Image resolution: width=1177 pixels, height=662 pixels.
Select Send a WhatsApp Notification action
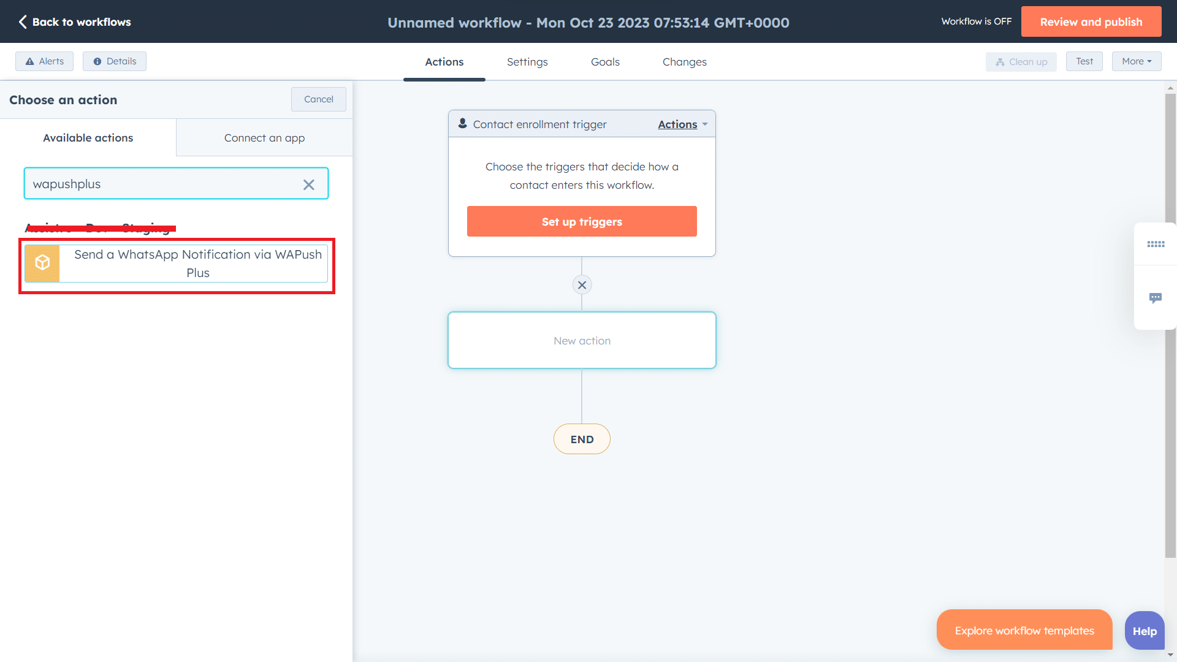[x=197, y=264]
